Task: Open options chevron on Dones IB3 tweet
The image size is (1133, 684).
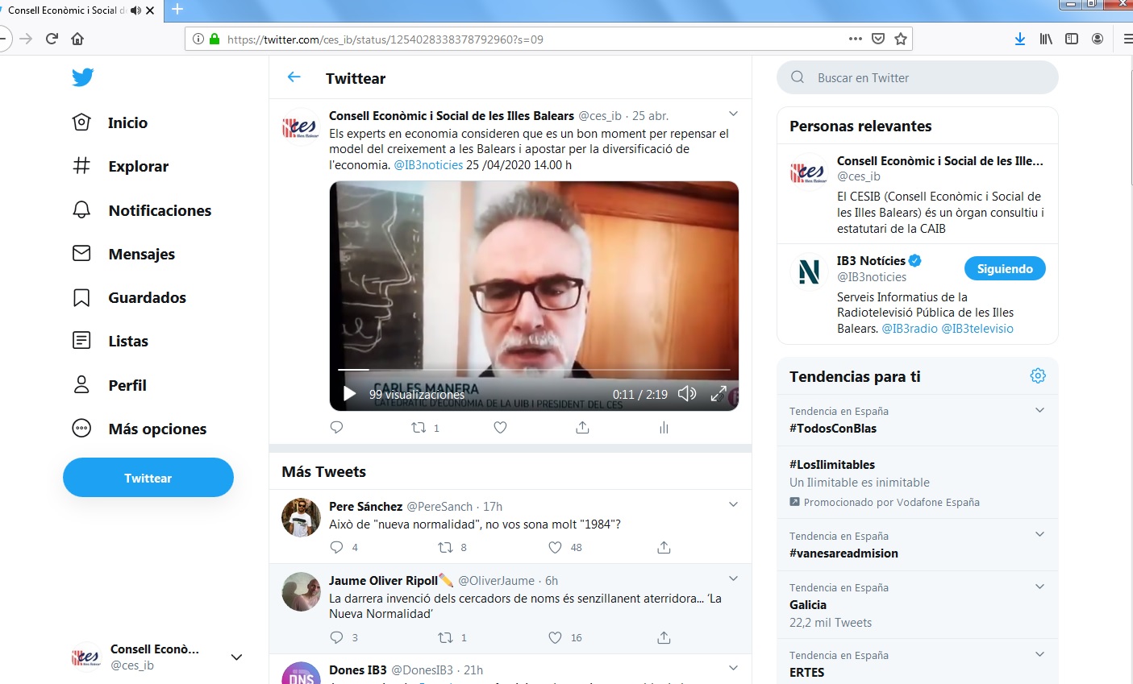Action: pos(733,668)
